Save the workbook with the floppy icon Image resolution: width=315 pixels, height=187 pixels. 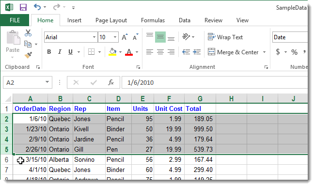[x=23, y=7]
